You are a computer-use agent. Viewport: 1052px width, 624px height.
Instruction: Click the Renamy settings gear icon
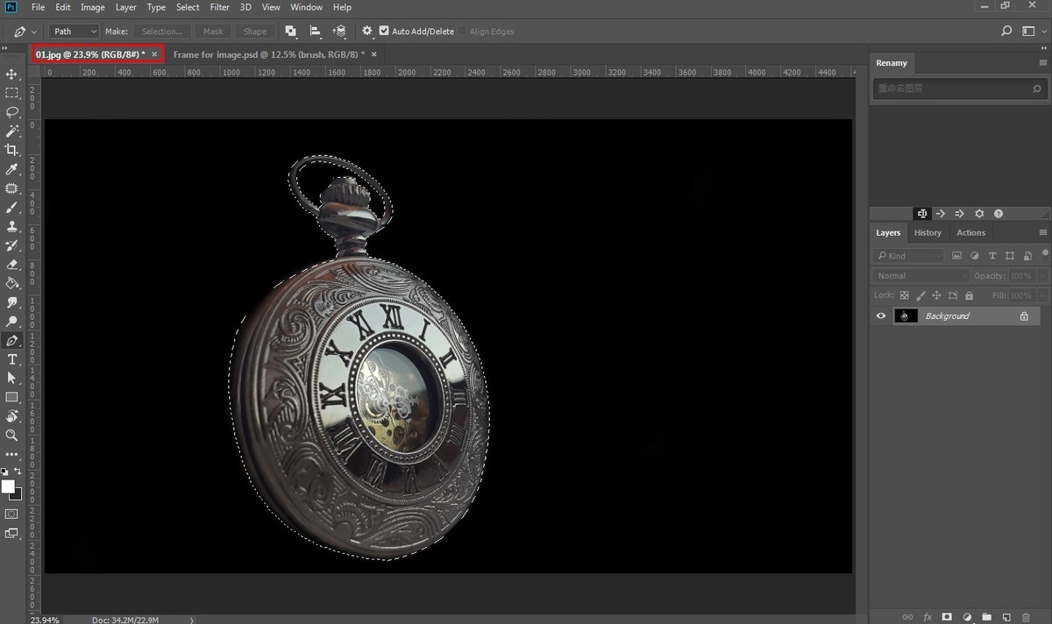coord(979,214)
